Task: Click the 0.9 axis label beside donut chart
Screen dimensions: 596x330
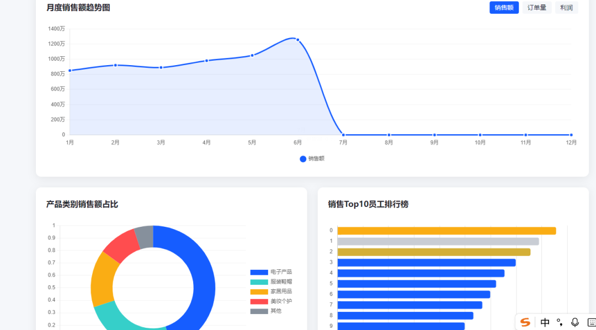Action: [52, 238]
